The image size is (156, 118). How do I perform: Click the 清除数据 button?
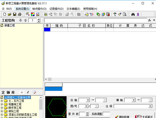122,117
